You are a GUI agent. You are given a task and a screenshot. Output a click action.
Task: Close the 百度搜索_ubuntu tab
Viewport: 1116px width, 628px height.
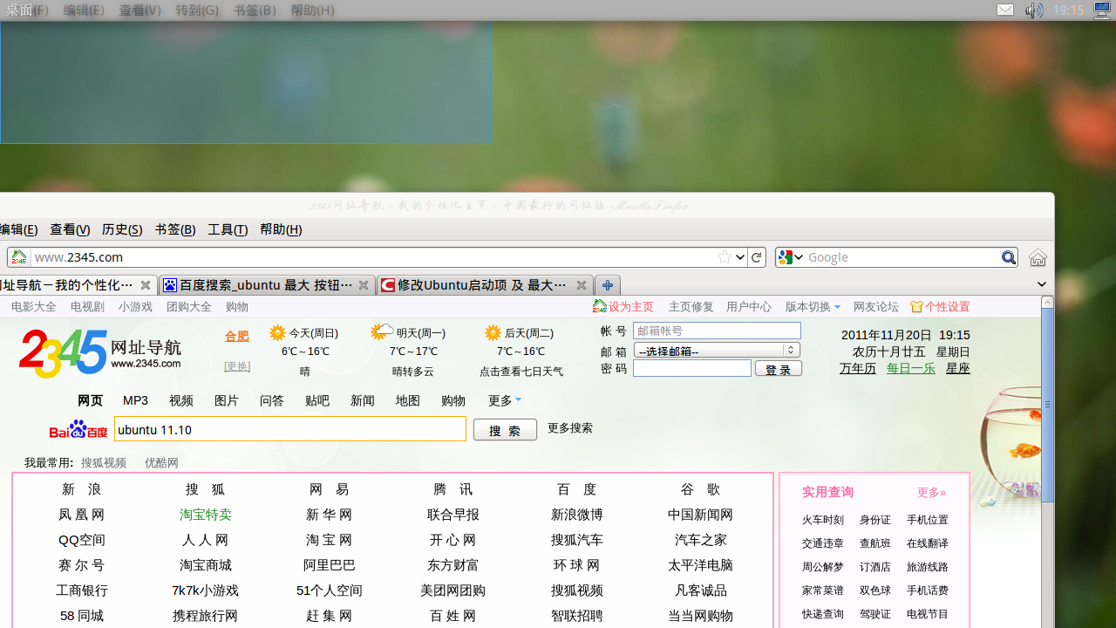(x=364, y=285)
